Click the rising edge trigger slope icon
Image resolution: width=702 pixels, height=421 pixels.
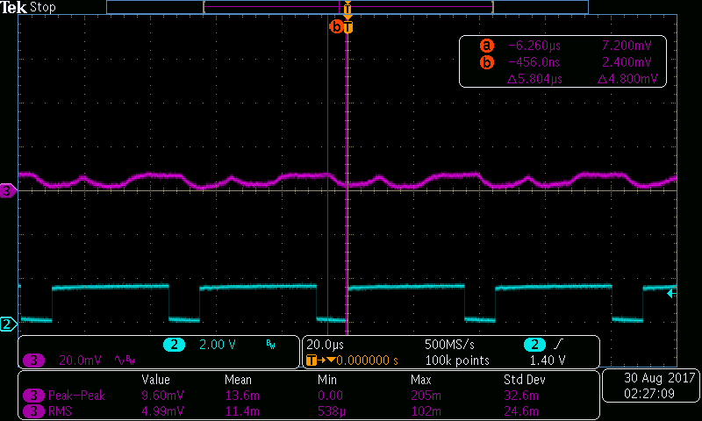(x=558, y=344)
